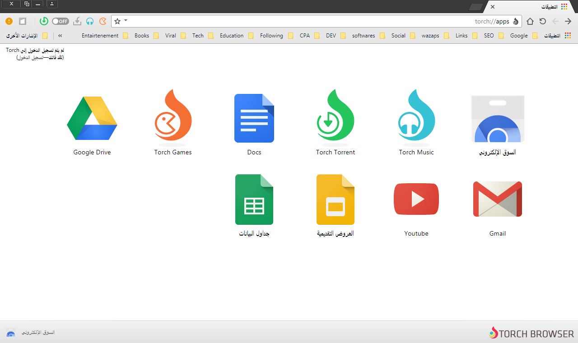Open the softwares bookmarks folder
Screen dimensions: 578x343
(x=368, y=36)
